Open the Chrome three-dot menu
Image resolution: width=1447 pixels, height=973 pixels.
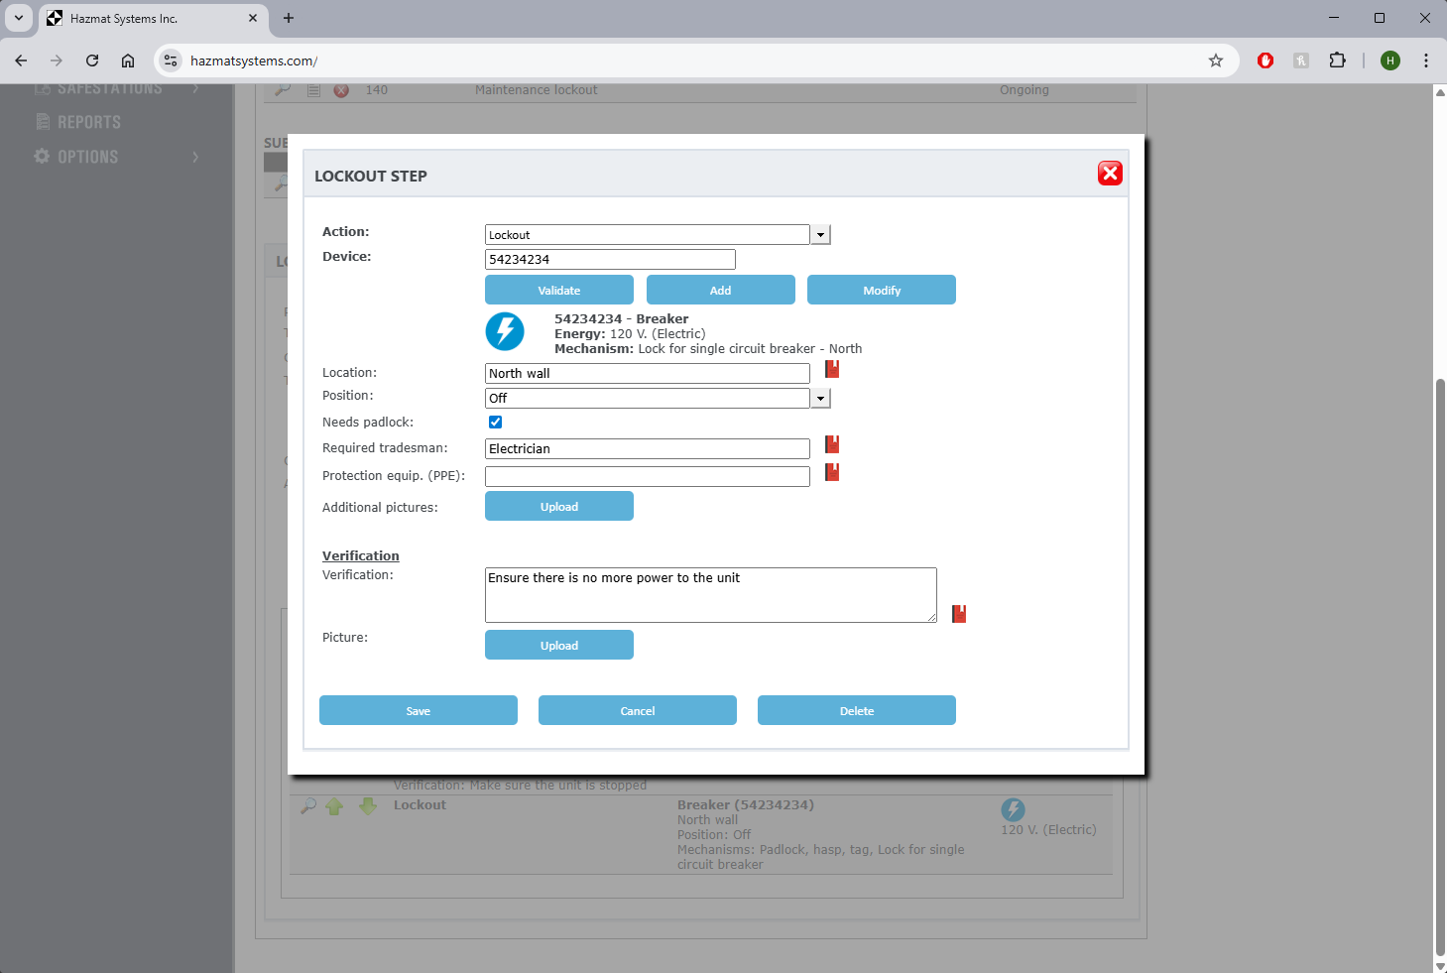(x=1426, y=61)
